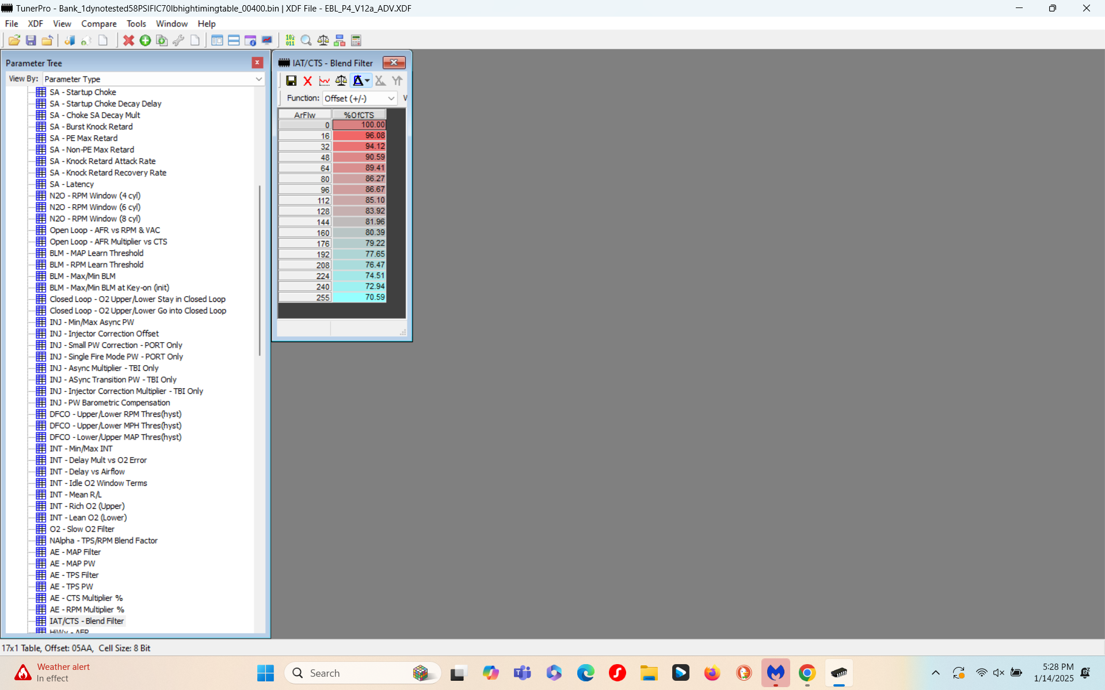Select BLM - MAP Learn Threshold item
1105x690 pixels.
click(x=96, y=253)
